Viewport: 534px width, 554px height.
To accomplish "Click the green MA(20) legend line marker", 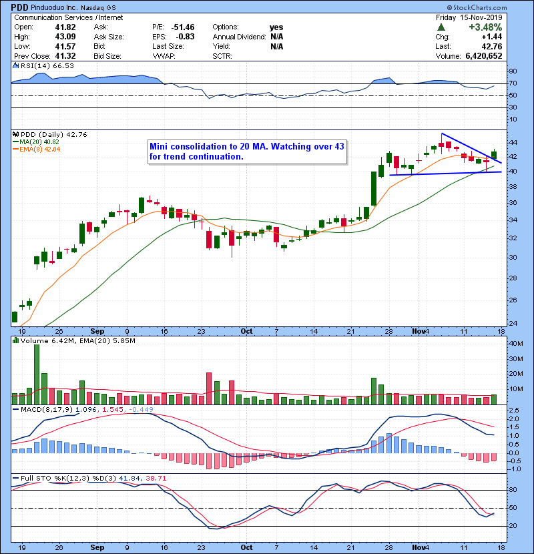I will click(15, 142).
